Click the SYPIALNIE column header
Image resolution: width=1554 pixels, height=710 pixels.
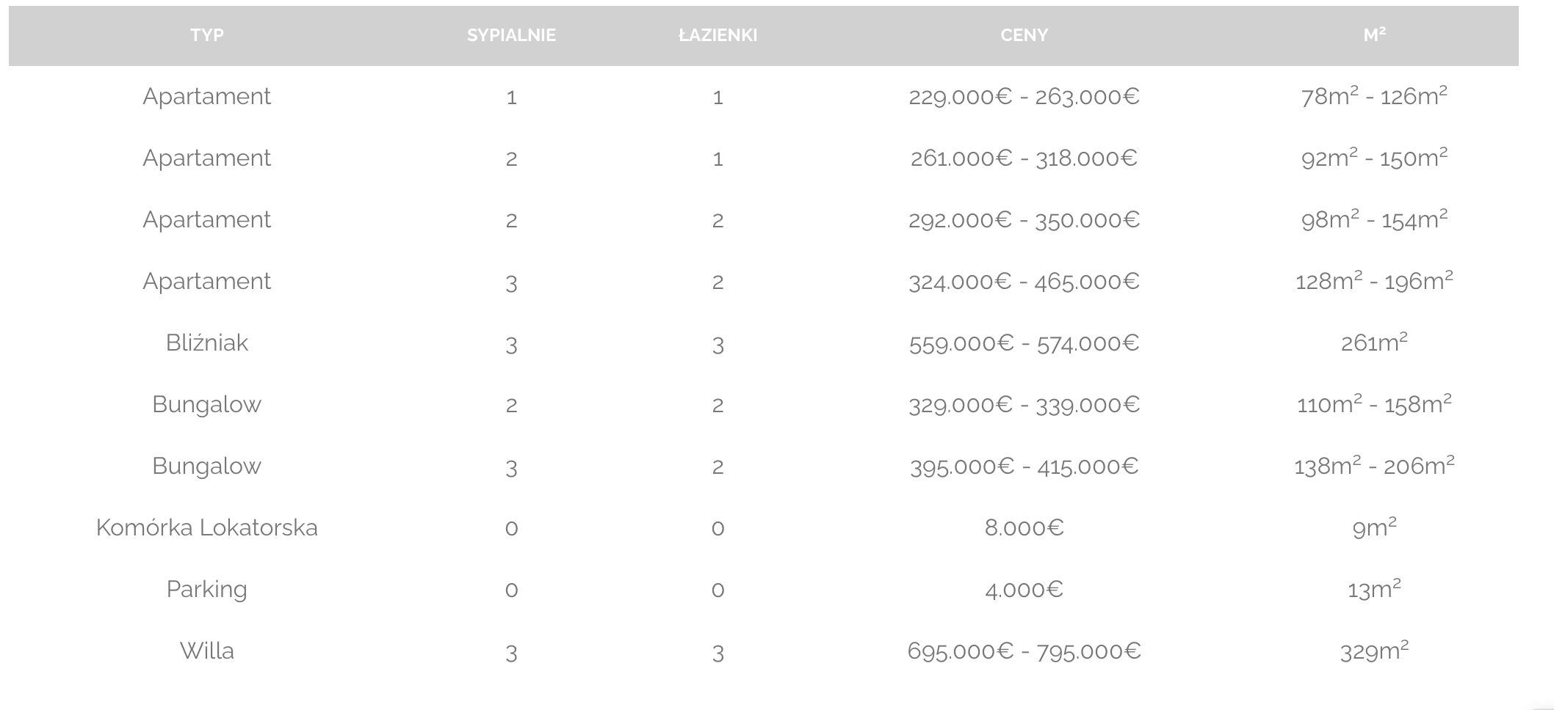[511, 35]
